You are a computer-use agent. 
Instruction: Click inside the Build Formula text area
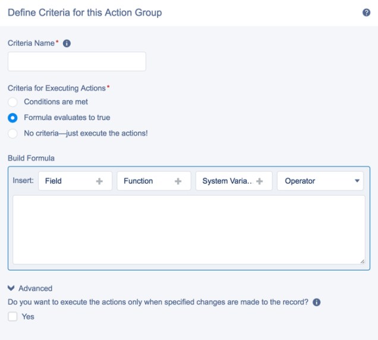(188, 229)
